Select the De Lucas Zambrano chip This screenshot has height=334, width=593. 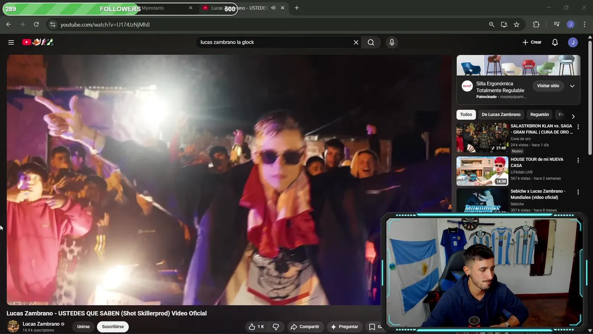pos(501,115)
